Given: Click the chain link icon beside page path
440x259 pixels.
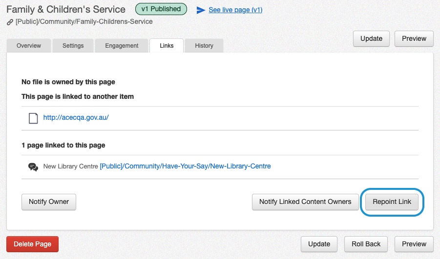Looking at the screenshot, I should point(10,22).
